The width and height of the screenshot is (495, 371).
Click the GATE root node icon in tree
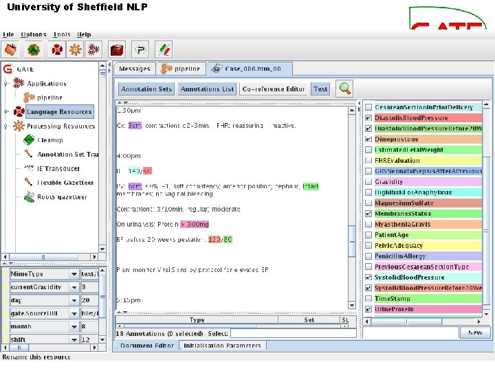coord(8,69)
